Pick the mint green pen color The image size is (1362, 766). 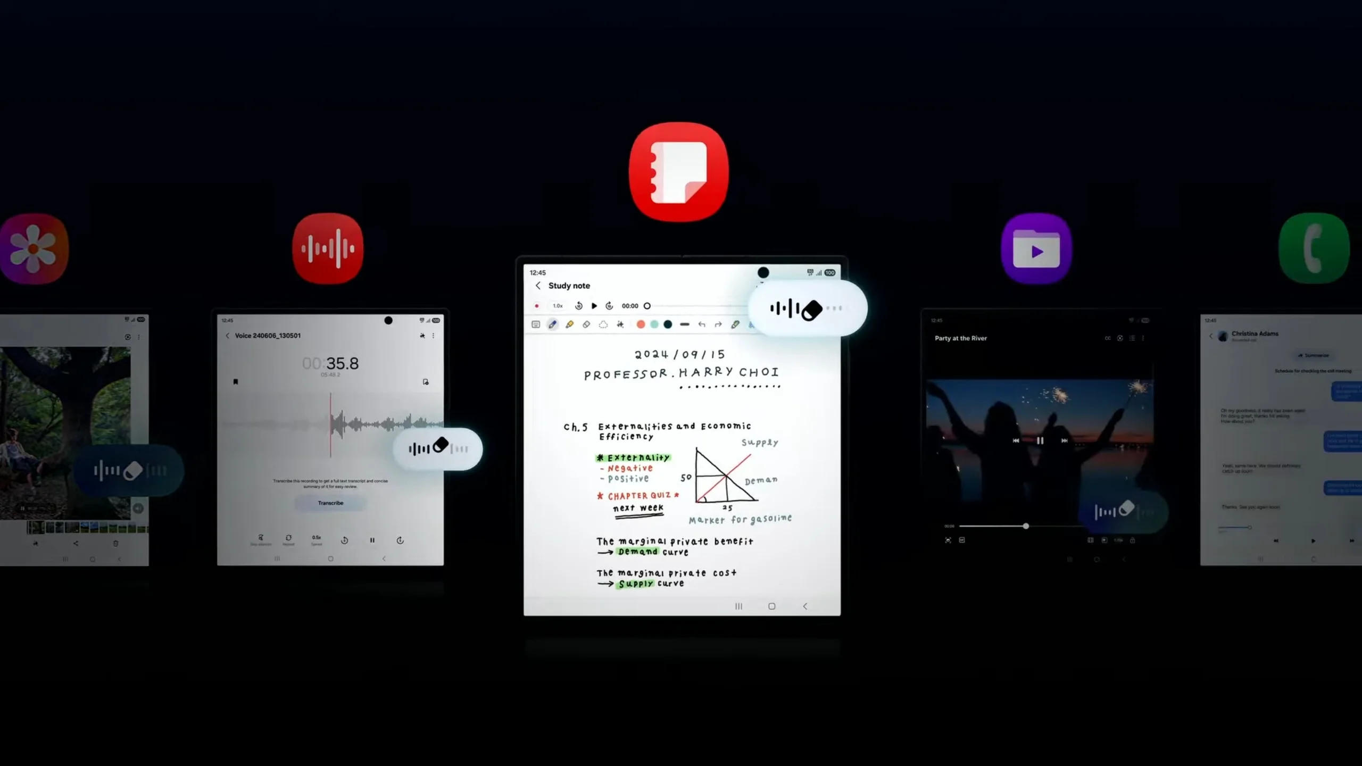coord(654,324)
